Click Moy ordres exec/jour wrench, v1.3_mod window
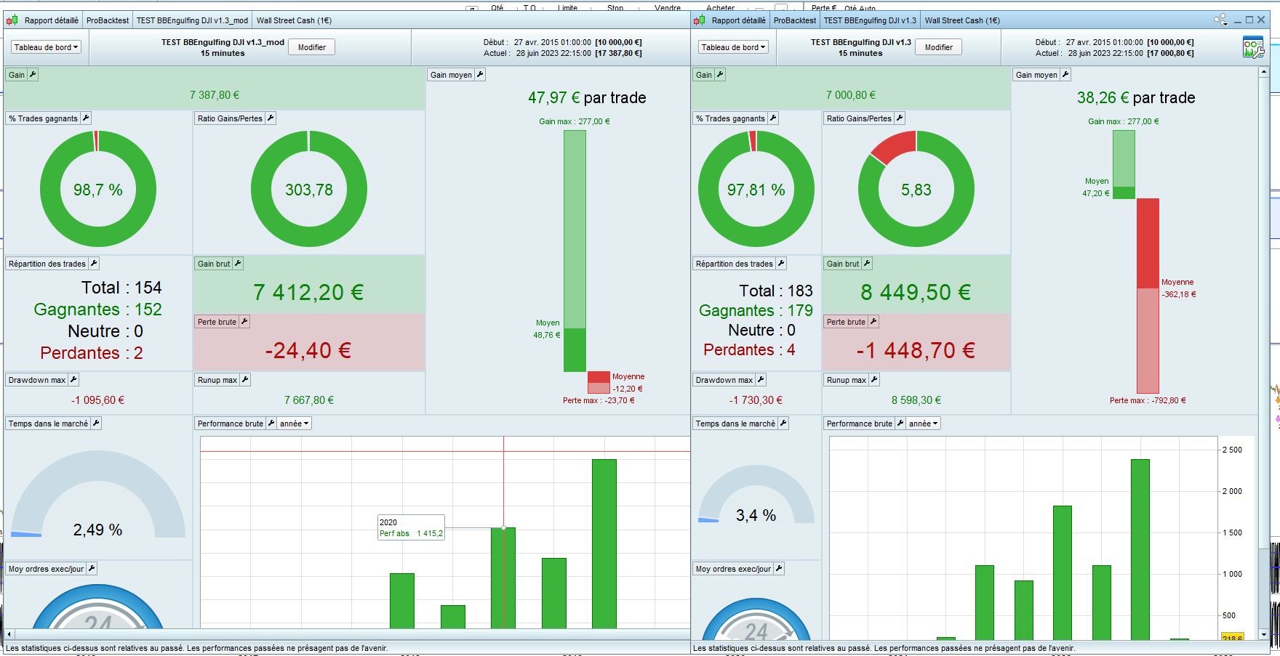Screen dimensions: 1280x656 click(x=92, y=569)
